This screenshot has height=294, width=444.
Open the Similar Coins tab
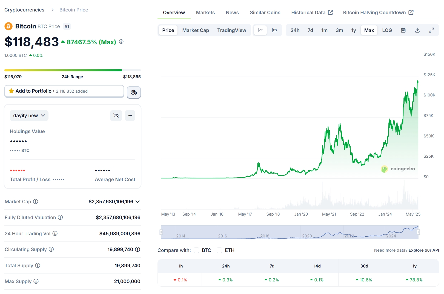click(x=265, y=13)
